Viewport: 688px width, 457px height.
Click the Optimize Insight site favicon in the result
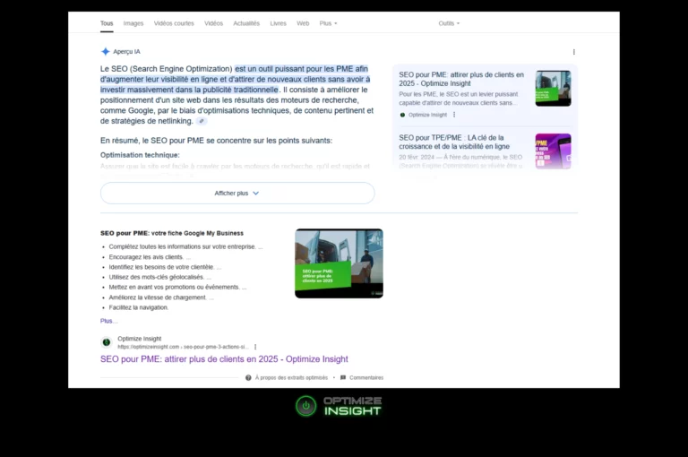[107, 342]
